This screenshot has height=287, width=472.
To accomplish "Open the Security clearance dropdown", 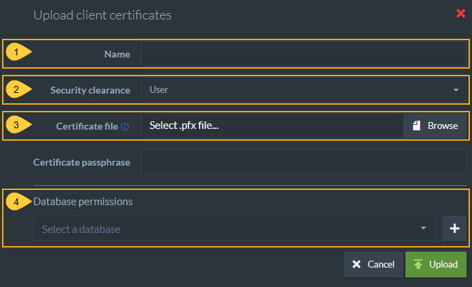I will [x=304, y=89].
